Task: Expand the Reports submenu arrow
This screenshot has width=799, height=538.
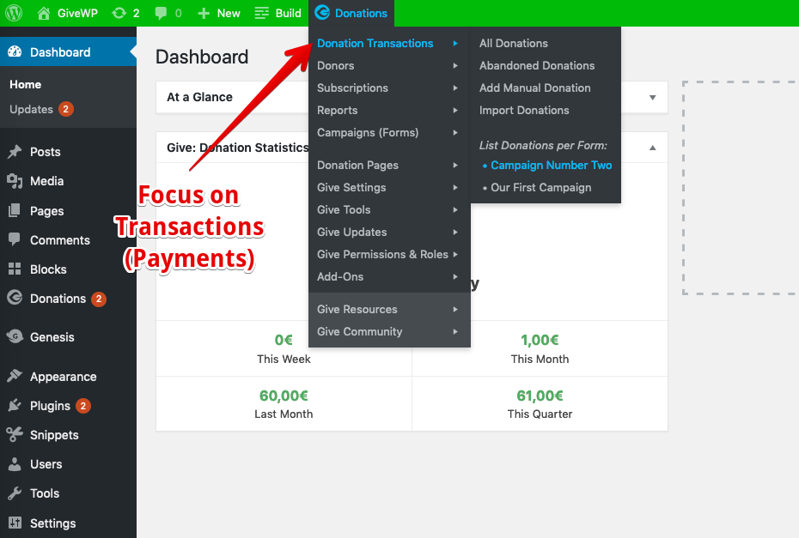Action: coord(455,111)
